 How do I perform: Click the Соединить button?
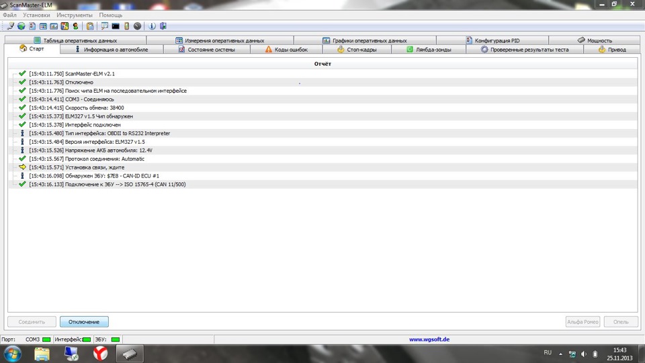(32, 322)
